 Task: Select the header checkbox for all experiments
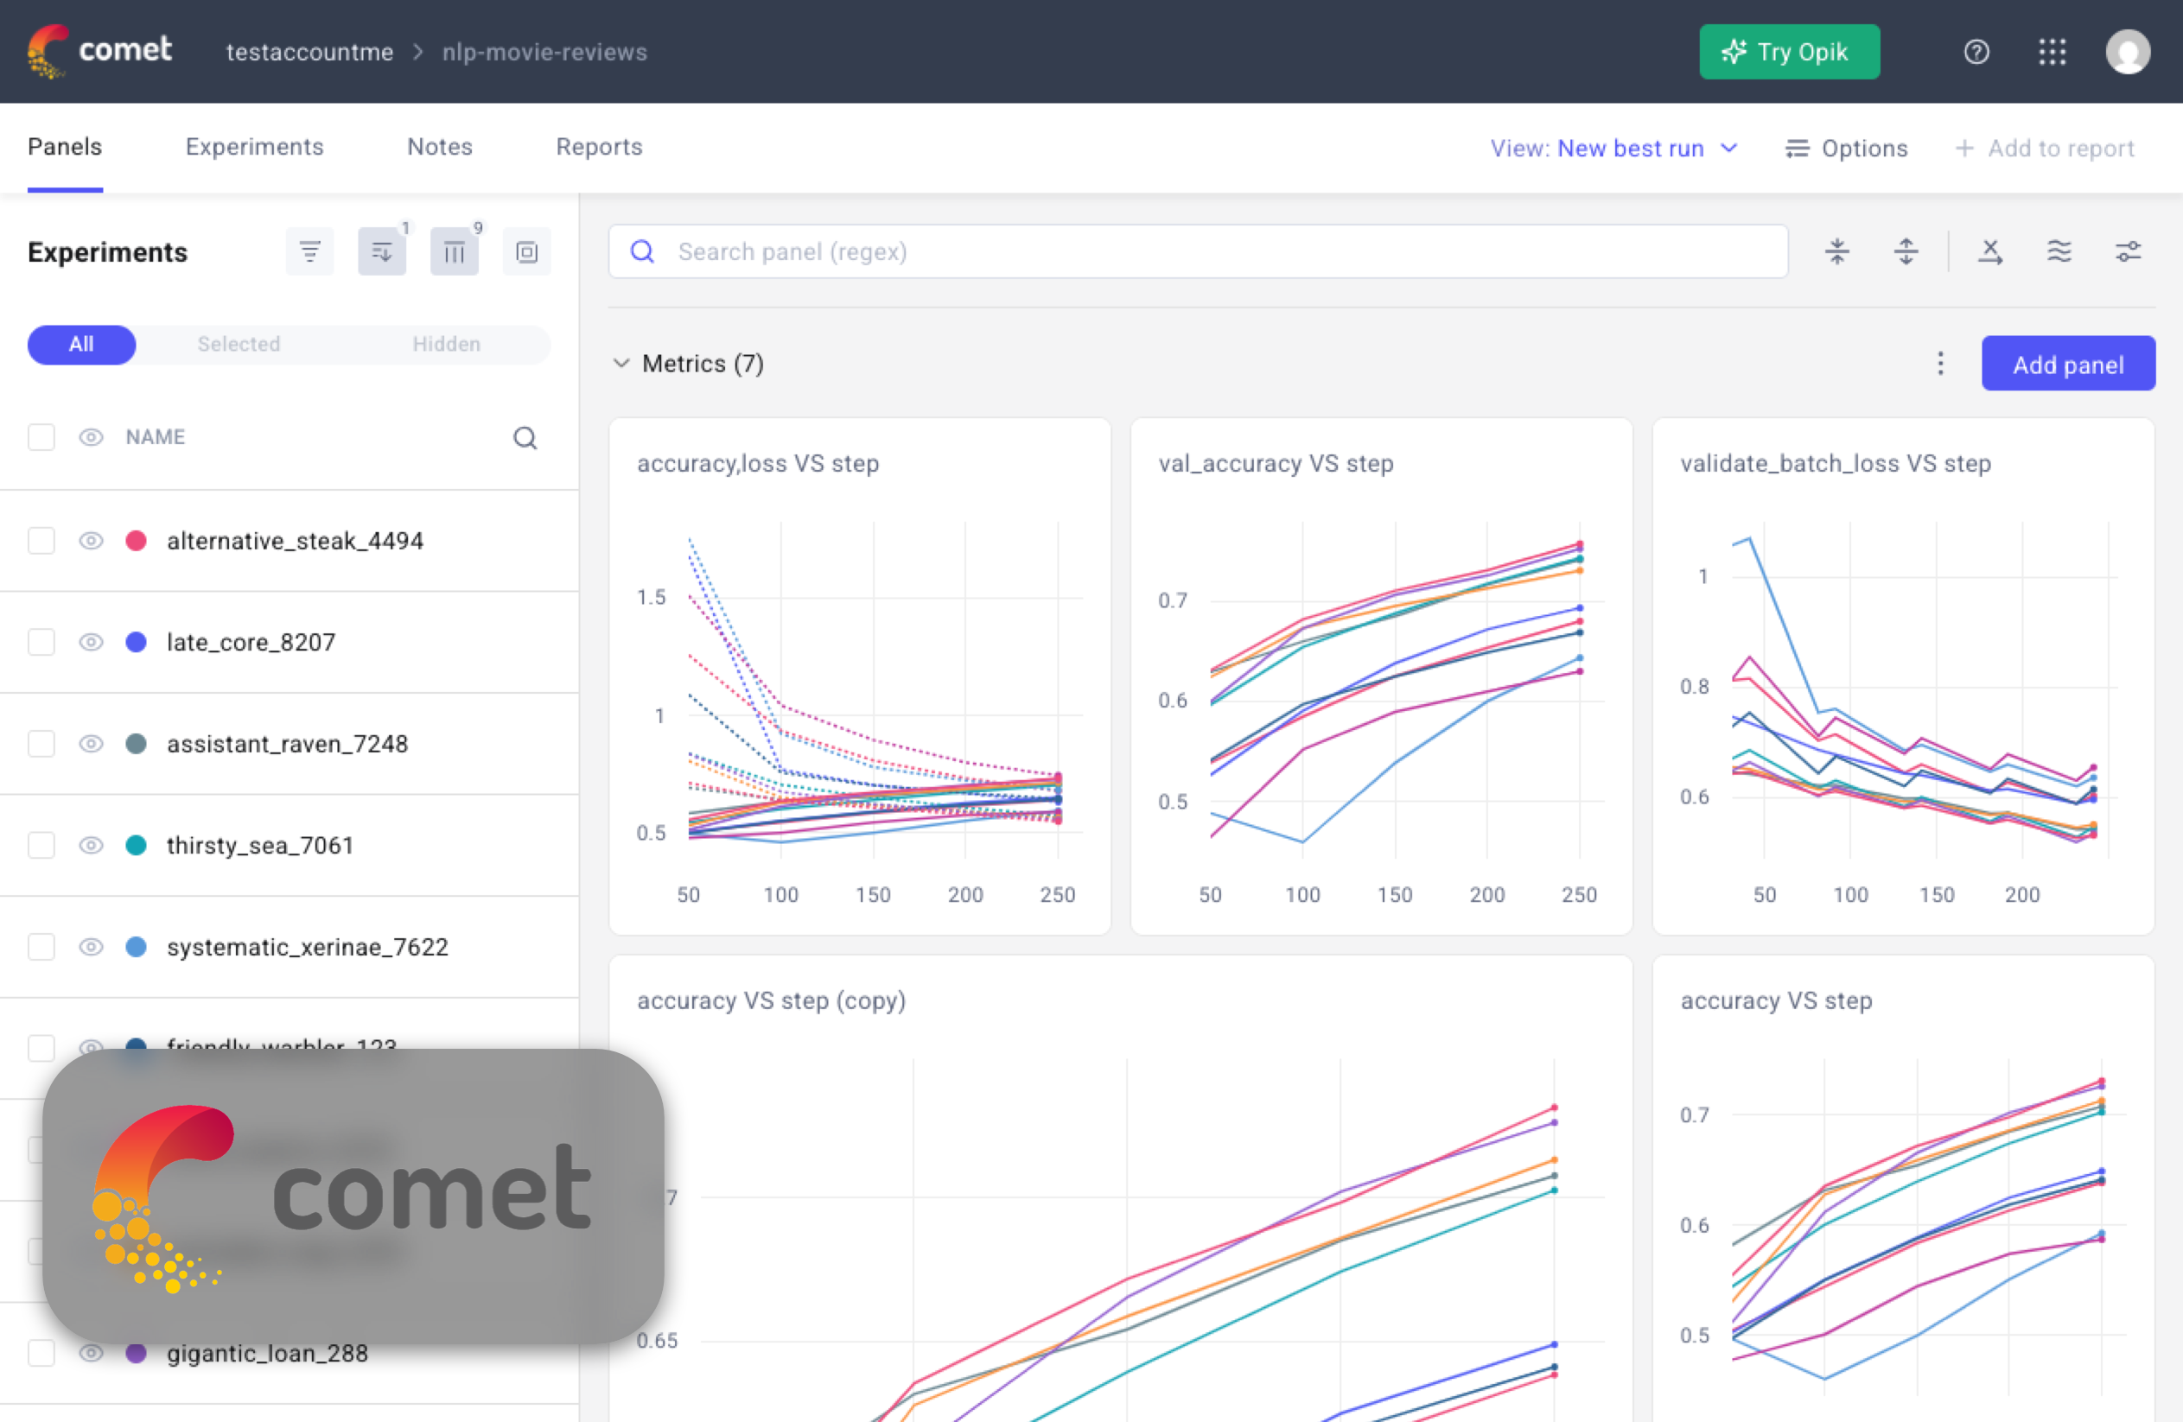pyautogui.click(x=41, y=437)
